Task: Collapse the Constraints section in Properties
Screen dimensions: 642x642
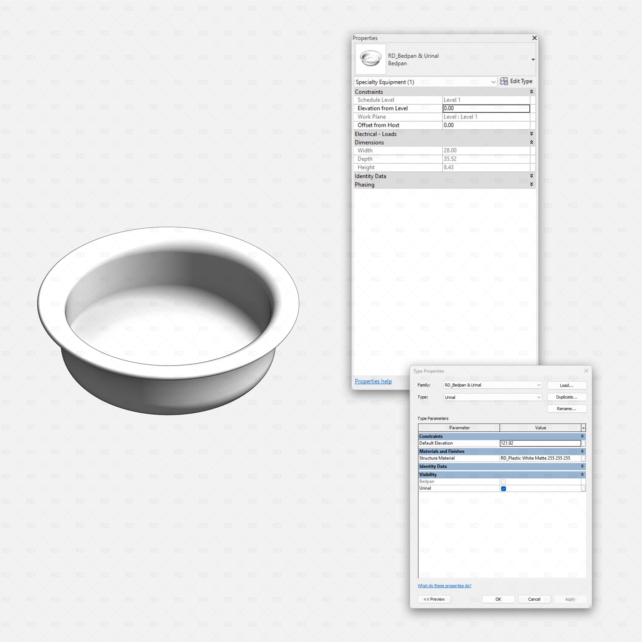Action: click(x=531, y=92)
